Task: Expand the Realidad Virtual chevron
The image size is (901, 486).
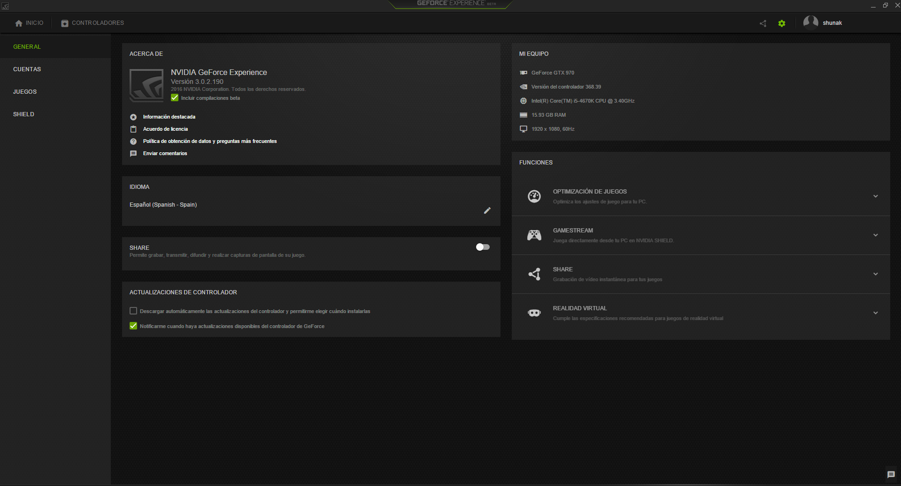Action: click(876, 313)
